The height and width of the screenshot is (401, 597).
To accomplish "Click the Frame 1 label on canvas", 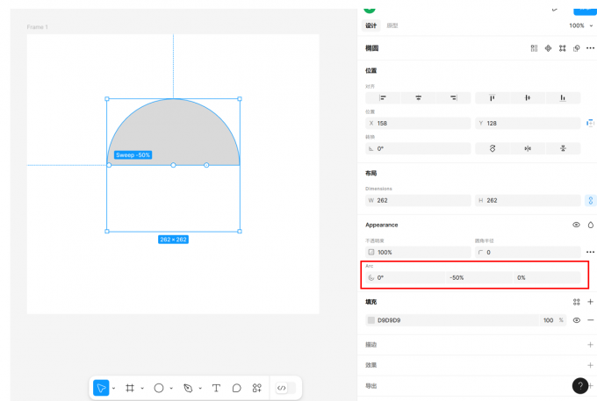I will 37,27.
